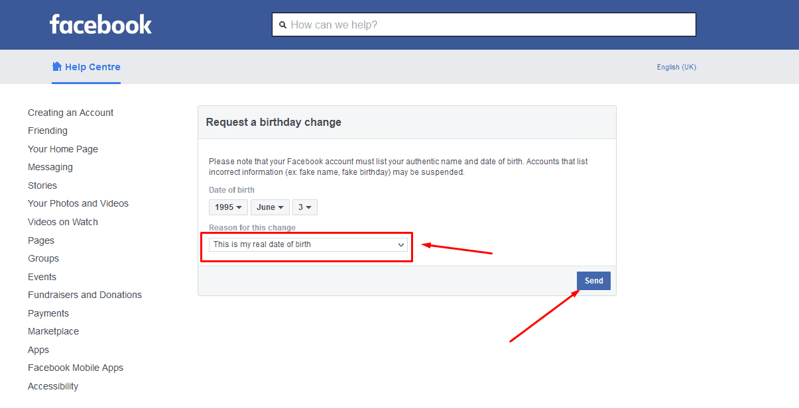Viewport: 799px width, 408px height.
Task: Open Creating an Account help topic
Action: [x=70, y=113]
